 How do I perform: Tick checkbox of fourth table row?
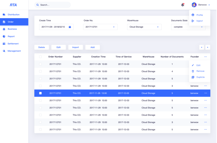point(40,86)
